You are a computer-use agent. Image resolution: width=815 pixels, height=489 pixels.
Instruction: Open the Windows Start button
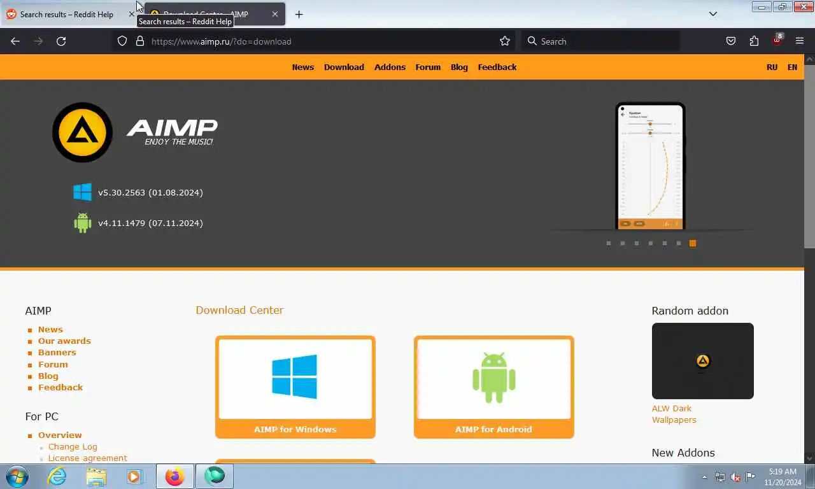tap(17, 476)
